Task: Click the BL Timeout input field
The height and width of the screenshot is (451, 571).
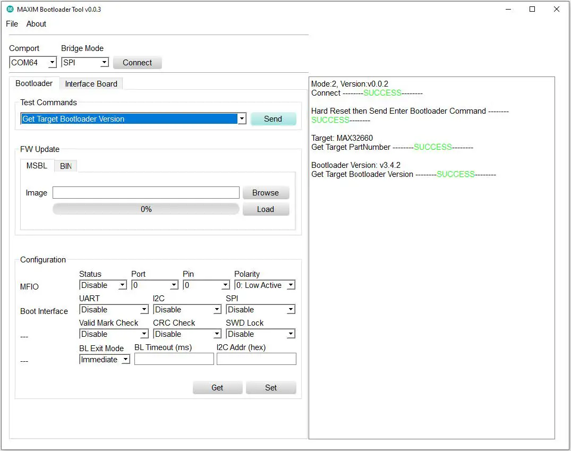Action: [174, 359]
